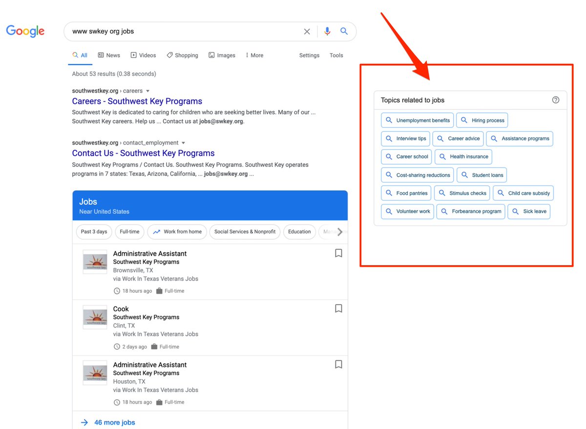Click the 46 more jobs link
The height and width of the screenshot is (429, 586).
pyautogui.click(x=115, y=423)
